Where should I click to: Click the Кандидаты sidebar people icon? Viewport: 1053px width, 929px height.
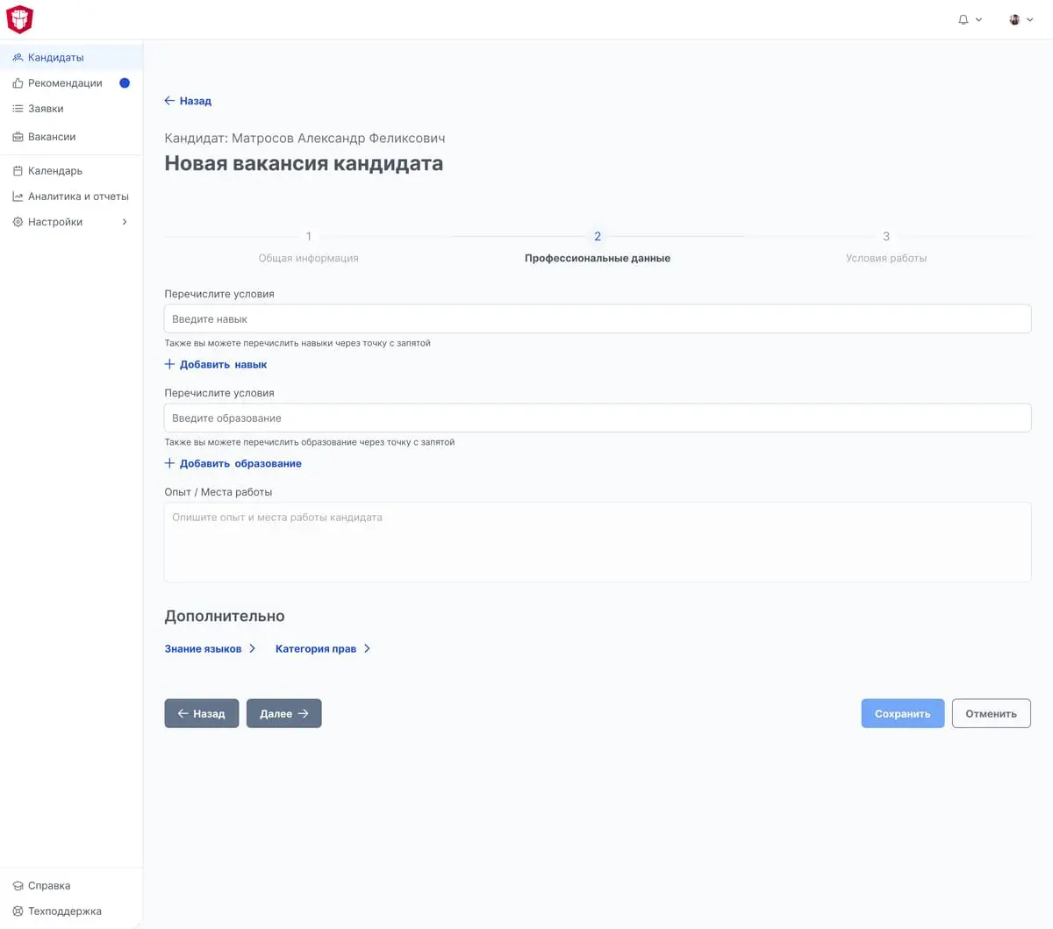[x=18, y=58]
